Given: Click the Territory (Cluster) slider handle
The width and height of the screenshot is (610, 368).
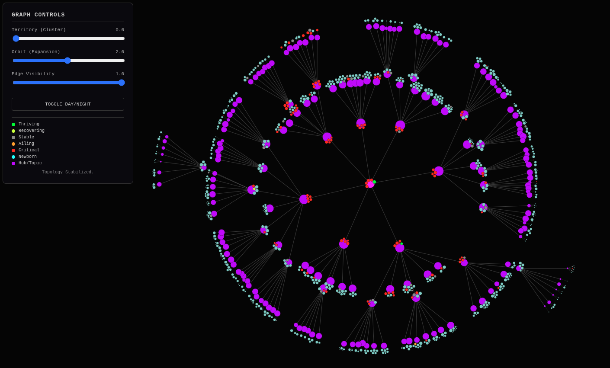Looking at the screenshot, I should coord(16,38).
